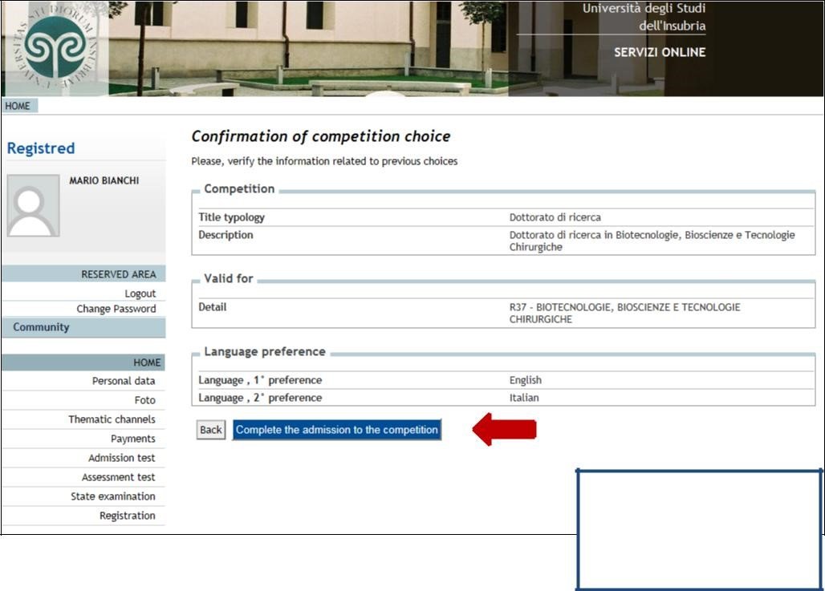Go to HOME in the sidebar menu
825x591 pixels.
pyautogui.click(x=147, y=362)
